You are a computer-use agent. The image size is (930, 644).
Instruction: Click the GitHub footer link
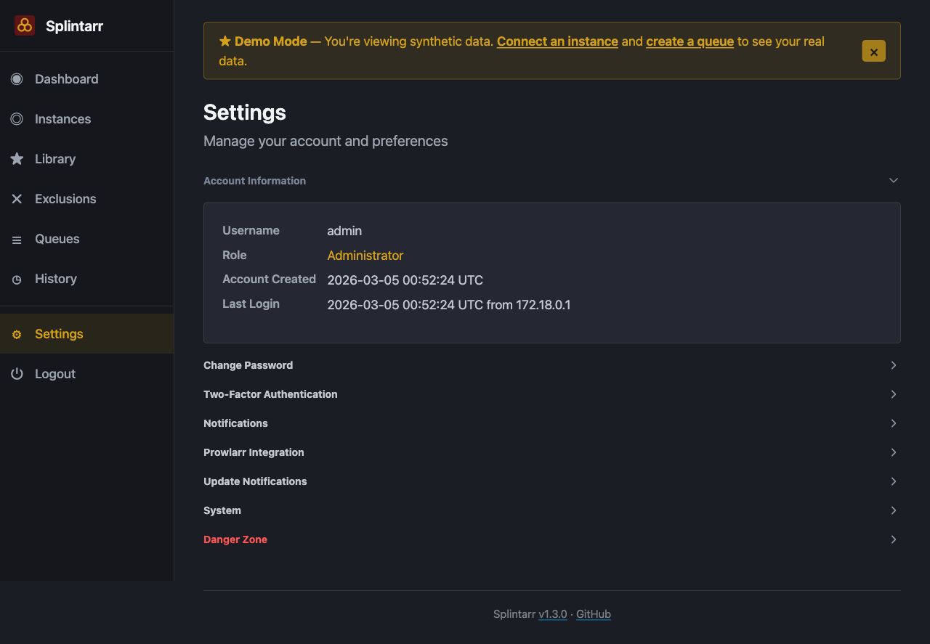pos(593,614)
